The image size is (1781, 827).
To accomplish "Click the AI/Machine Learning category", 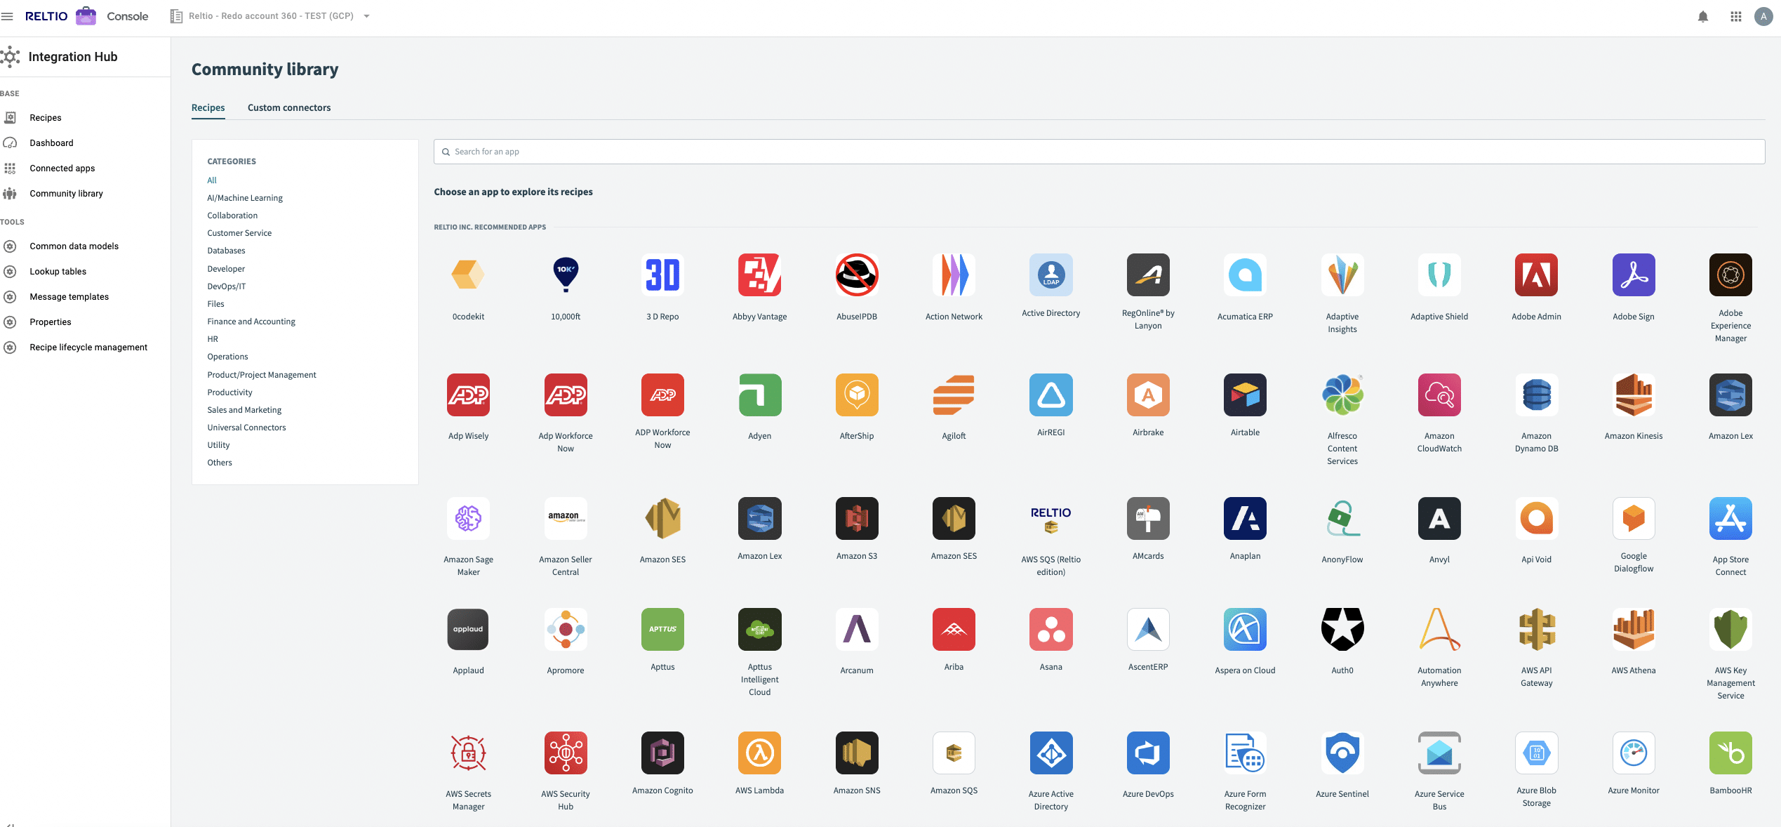I will [x=244, y=198].
